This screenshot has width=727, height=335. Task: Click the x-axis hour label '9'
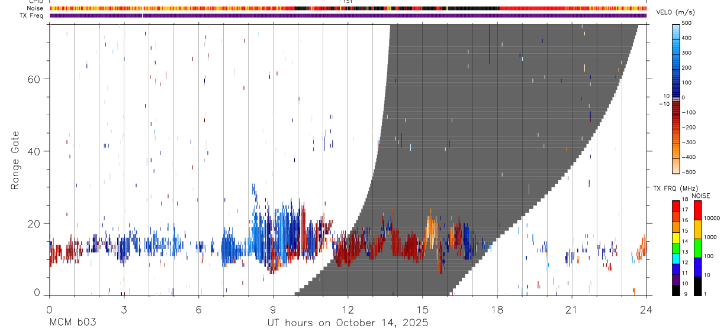[273, 309]
